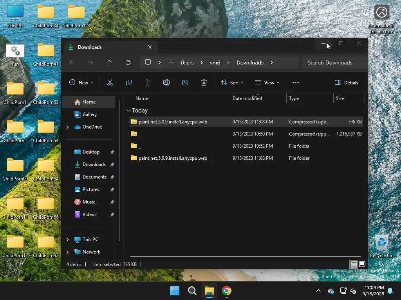This screenshot has width=401, height=300.
Task: Go to Users in the address bar
Action: 187,62
